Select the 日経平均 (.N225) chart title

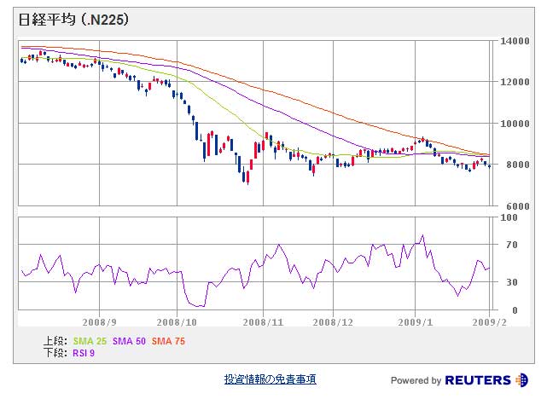(x=73, y=19)
